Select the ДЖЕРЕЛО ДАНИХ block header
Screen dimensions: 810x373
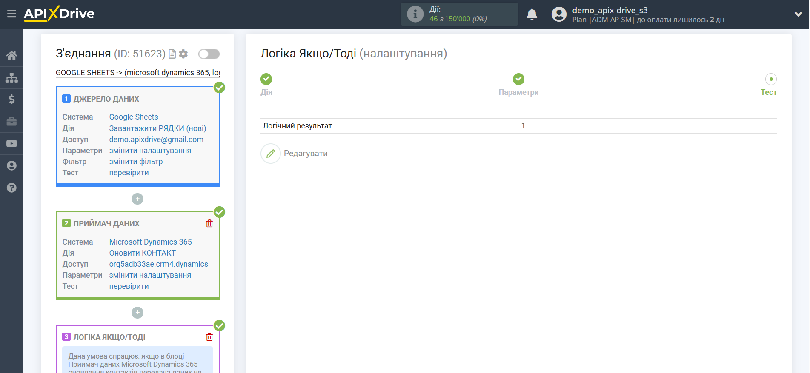106,99
